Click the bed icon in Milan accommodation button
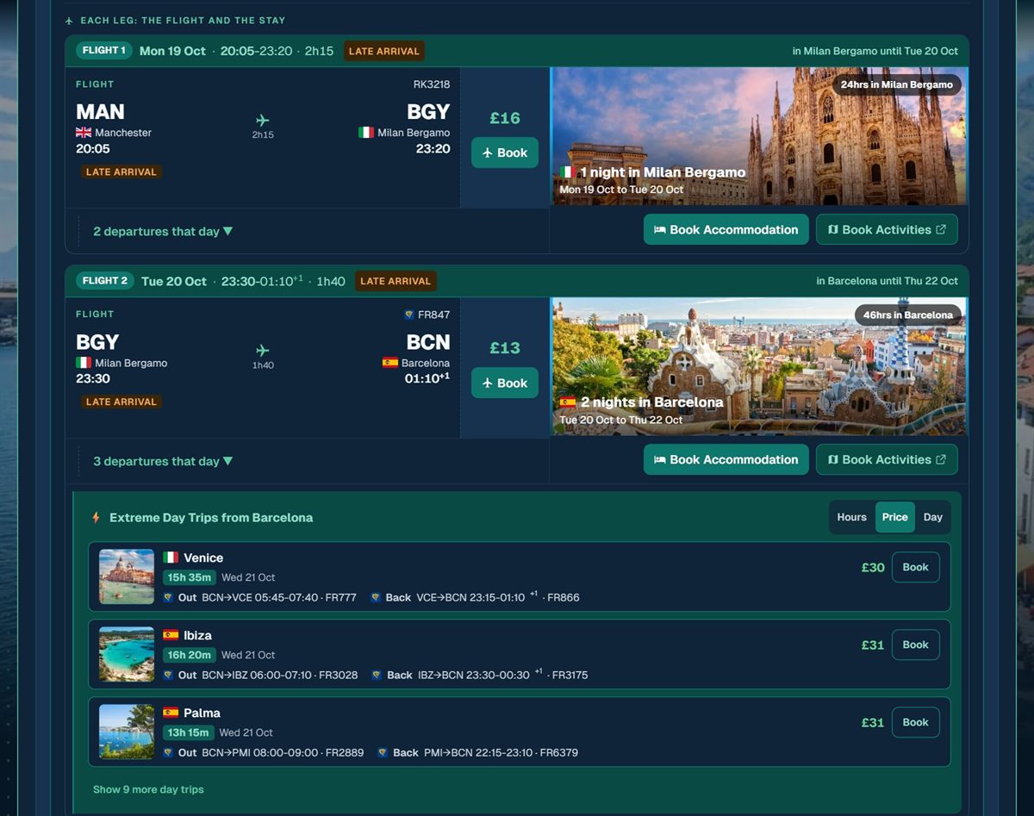The height and width of the screenshot is (816, 1034). click(x=659, y=230)
